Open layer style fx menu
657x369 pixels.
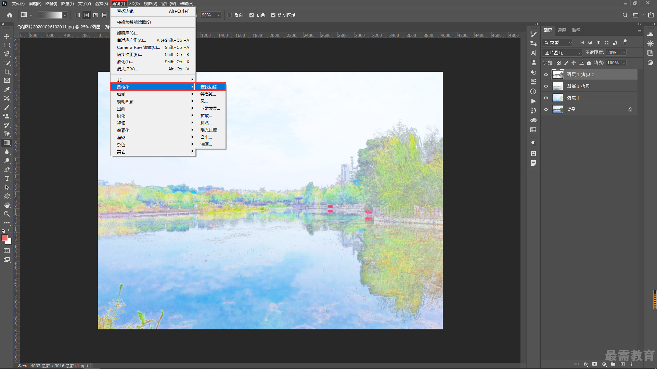click(x=585, y=364)
